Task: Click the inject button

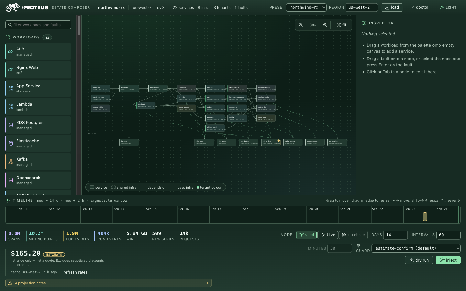Action: coord(448,260)
